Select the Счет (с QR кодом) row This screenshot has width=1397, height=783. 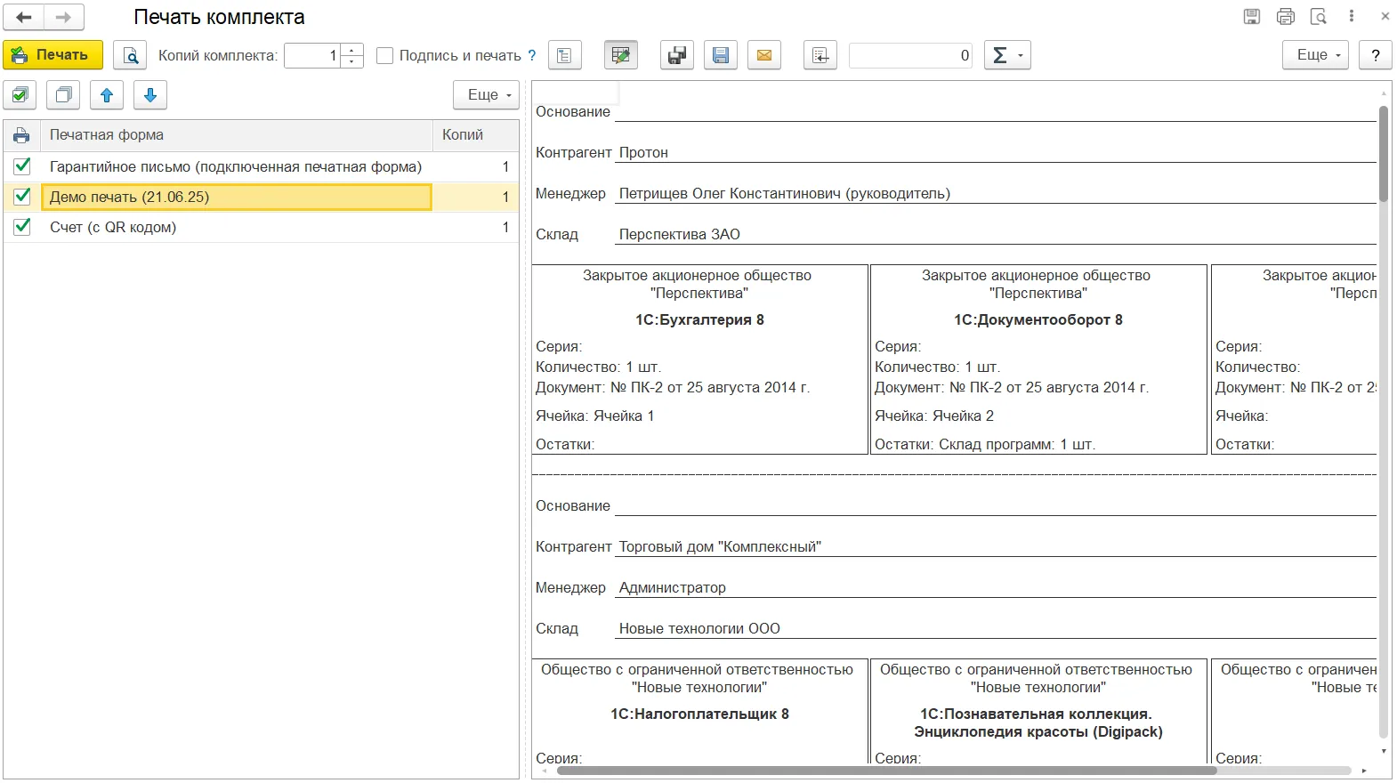236,227
